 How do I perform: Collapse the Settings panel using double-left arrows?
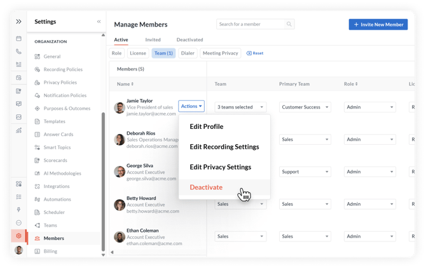(x=99, y=22)
